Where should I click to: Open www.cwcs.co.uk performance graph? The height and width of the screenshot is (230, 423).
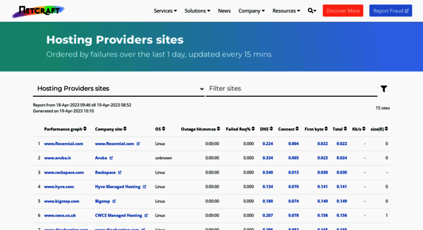pyautogui.click(x=60, y=215)
